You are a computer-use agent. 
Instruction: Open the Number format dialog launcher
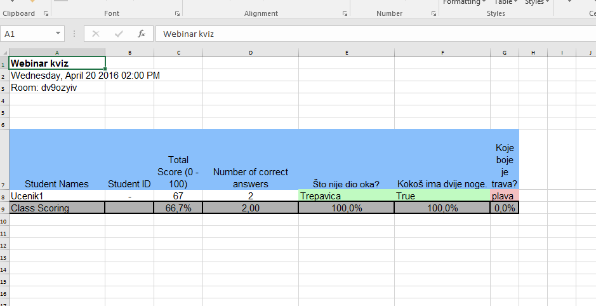click(433, 13)
